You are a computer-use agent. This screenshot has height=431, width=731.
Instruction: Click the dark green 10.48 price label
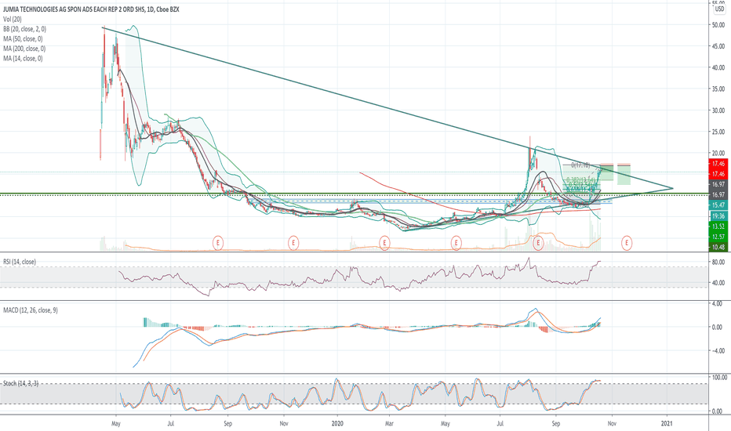pos(718,247)
